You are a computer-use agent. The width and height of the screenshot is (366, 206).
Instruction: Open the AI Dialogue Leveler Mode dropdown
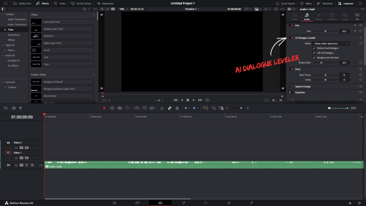(331, 43)
